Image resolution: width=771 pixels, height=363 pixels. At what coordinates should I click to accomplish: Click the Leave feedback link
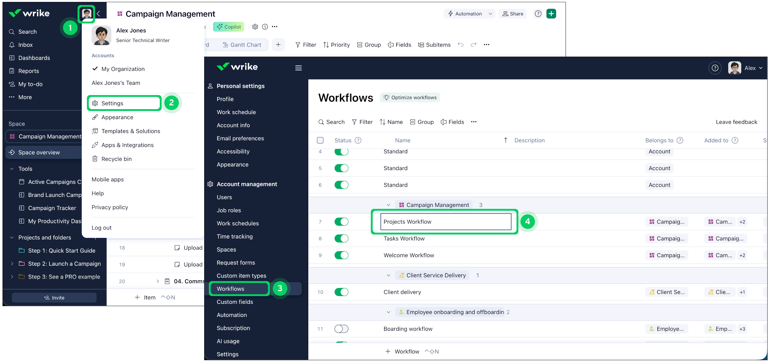click(x=736, y=122)
